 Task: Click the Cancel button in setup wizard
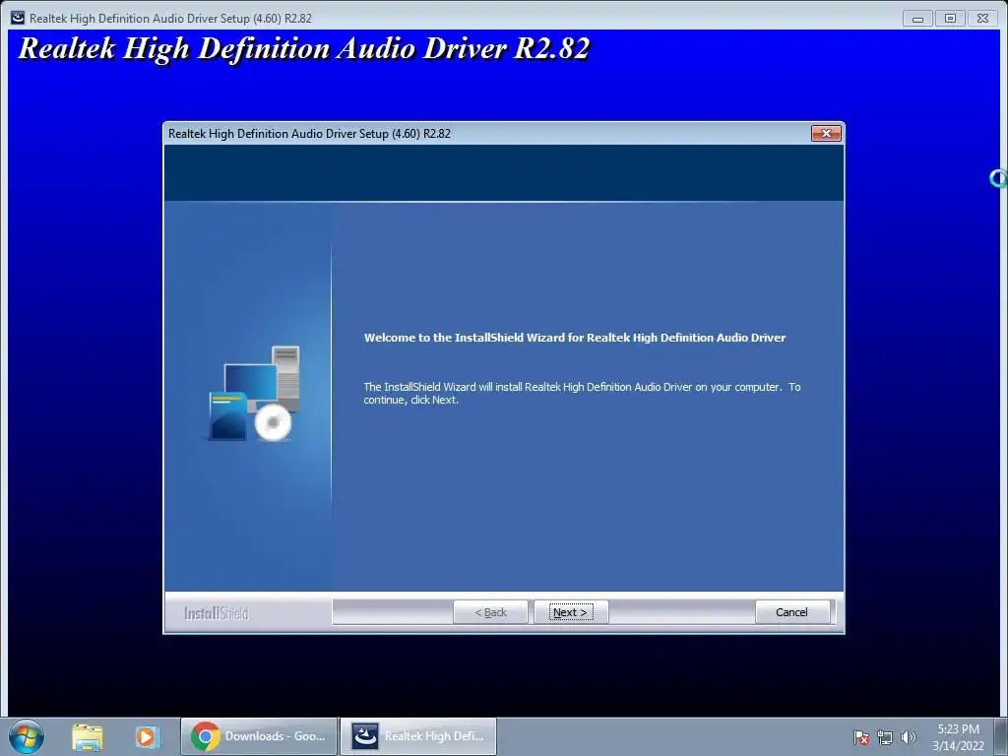click(791, 612)
